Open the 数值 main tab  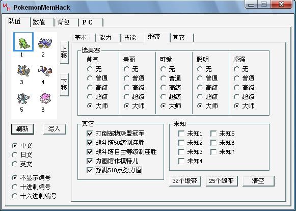point(42,22)
